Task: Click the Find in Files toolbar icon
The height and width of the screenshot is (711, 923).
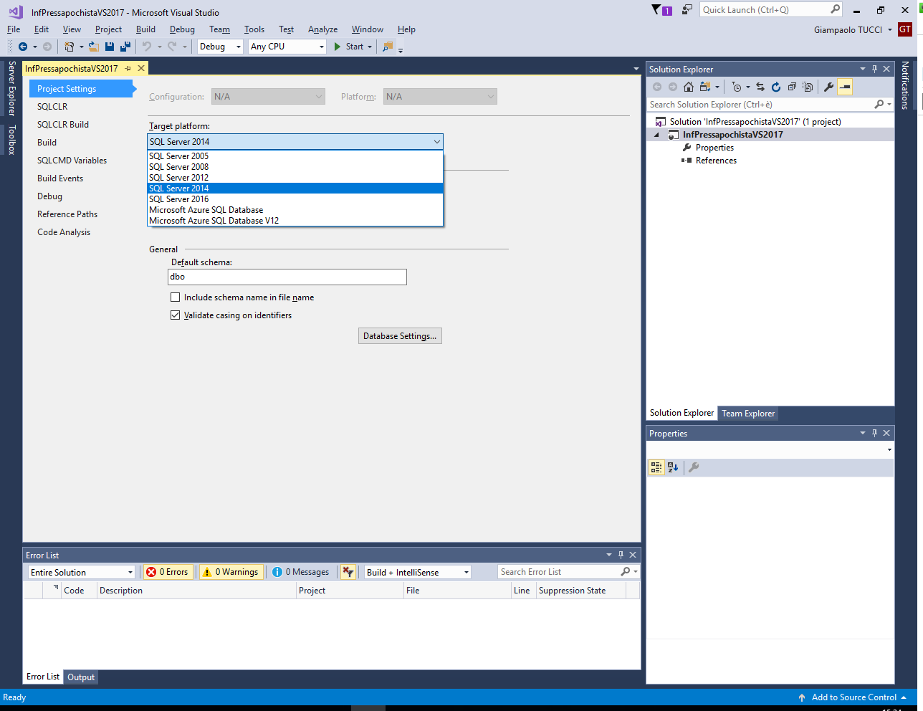Action: click(x=388, y=47)
